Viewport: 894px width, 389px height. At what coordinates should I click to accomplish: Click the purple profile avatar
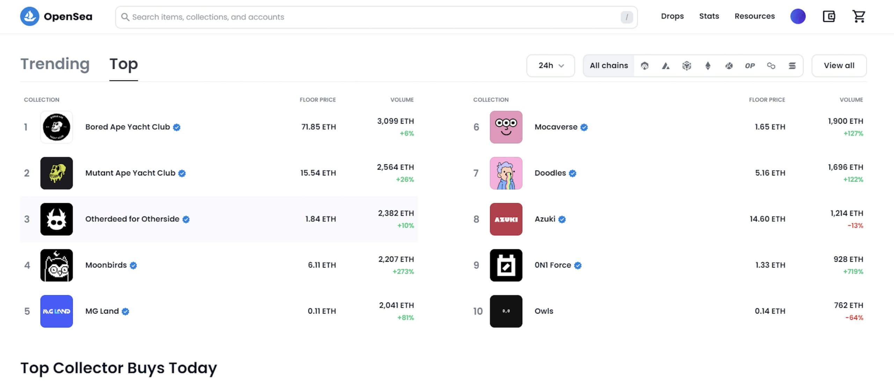pos(798,16)
